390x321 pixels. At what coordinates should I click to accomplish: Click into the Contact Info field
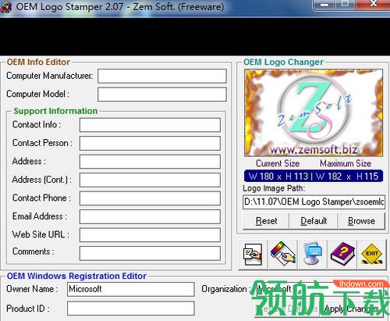(150, 125)
